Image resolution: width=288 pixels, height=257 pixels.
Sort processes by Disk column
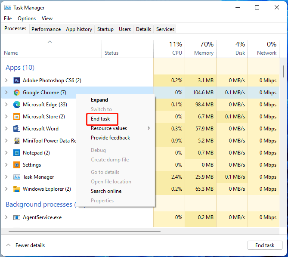coord(232,49)
